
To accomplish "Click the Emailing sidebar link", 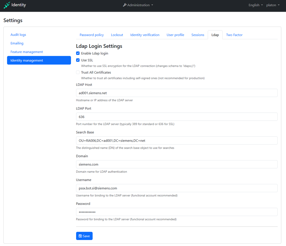I will click(x=17, y=43).
